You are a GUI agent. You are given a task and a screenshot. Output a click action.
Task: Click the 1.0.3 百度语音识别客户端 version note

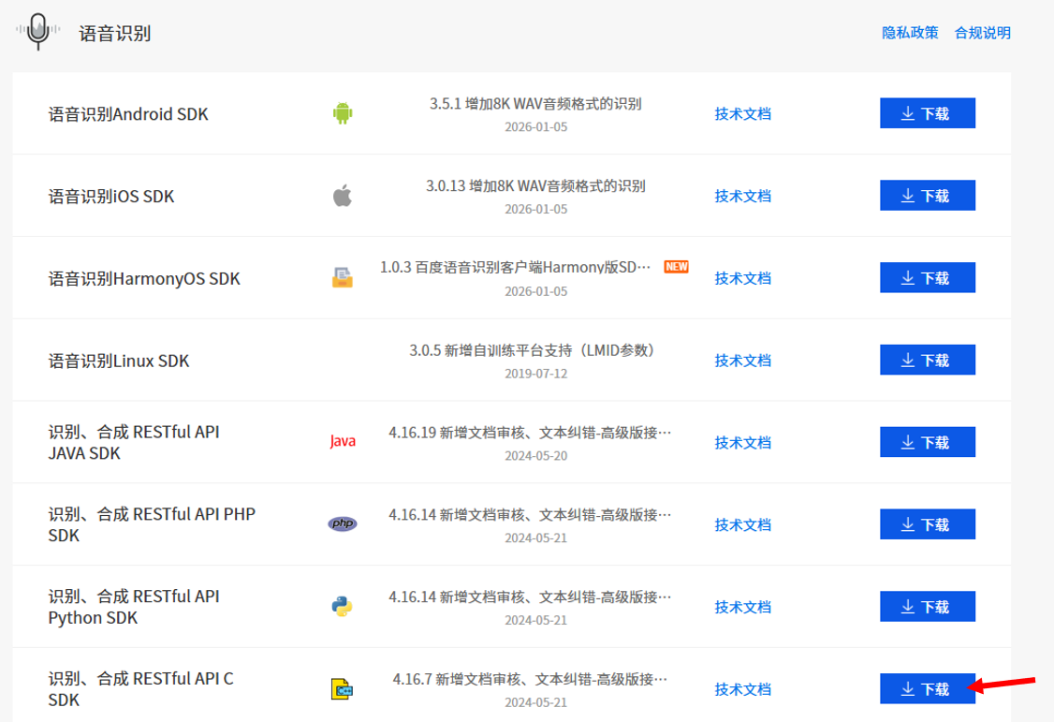515,267
